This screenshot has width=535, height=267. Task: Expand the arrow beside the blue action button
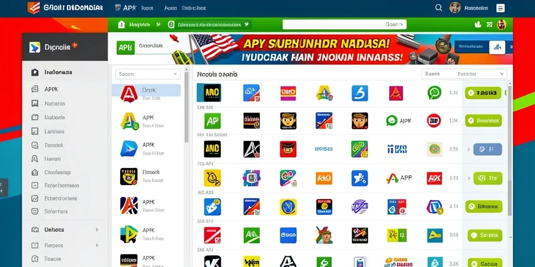click(468, 149)
